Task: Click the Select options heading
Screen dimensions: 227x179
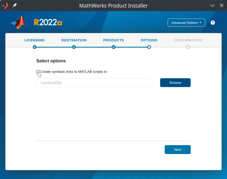Action: click(x=51, y=61)
